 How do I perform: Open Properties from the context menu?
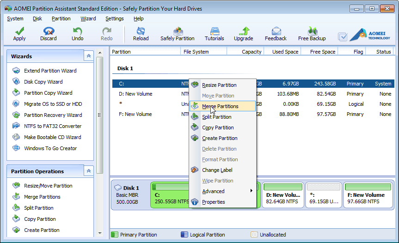[223, 202]
